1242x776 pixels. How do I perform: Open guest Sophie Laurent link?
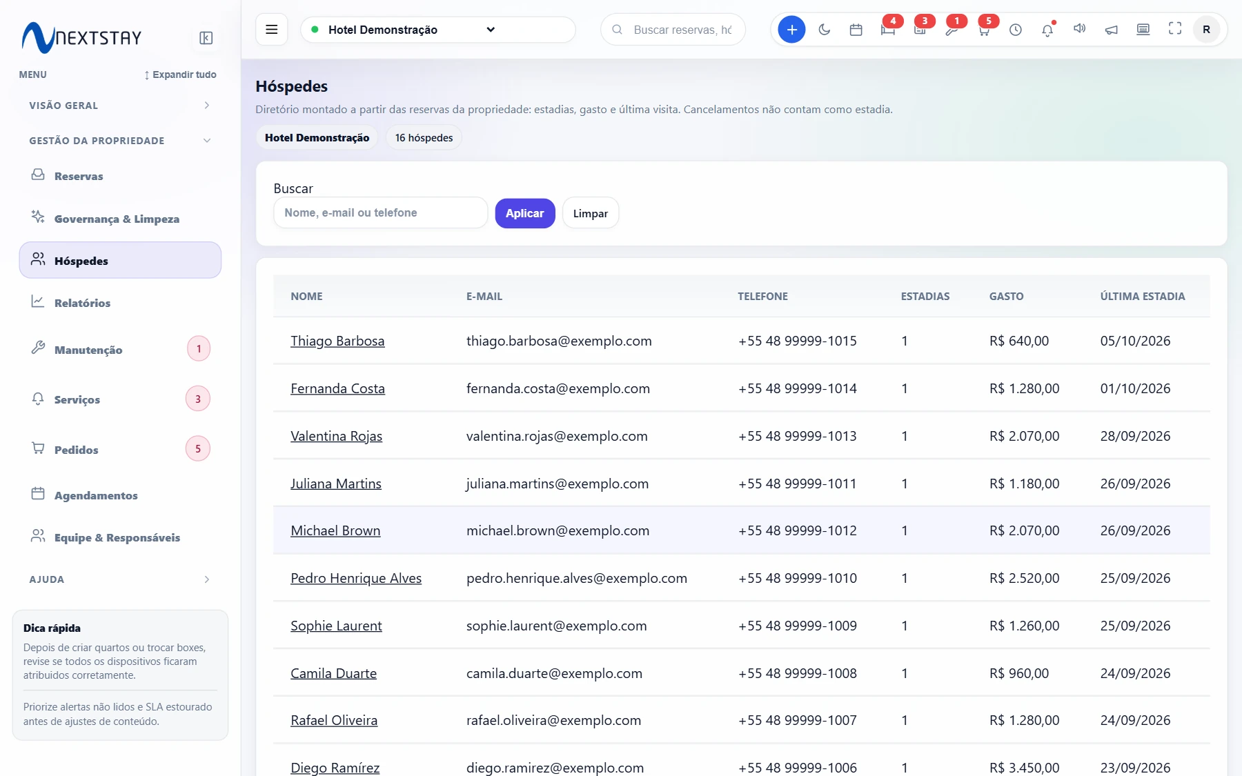pyautogui.click(x=336, y=626)
